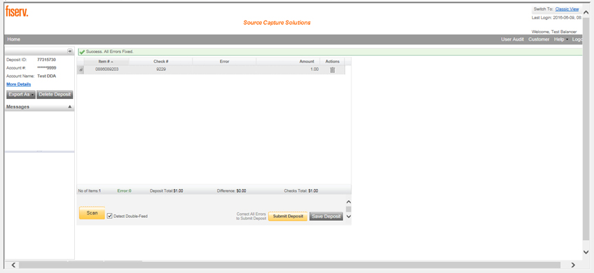This screenshot has height=273, width=594.
Task: Click Success All Errors Fixed message
Action: [110, 52]
